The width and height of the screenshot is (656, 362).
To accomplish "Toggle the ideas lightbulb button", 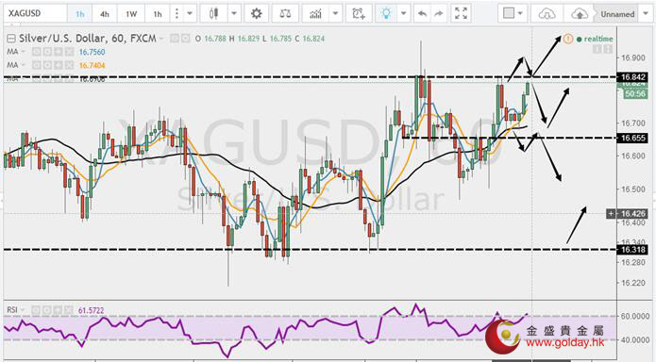I will point(386,14).
